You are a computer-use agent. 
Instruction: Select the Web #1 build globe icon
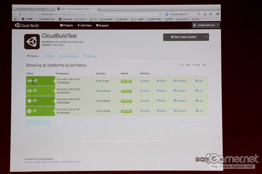pyautogui.click(x=29, y=111)
